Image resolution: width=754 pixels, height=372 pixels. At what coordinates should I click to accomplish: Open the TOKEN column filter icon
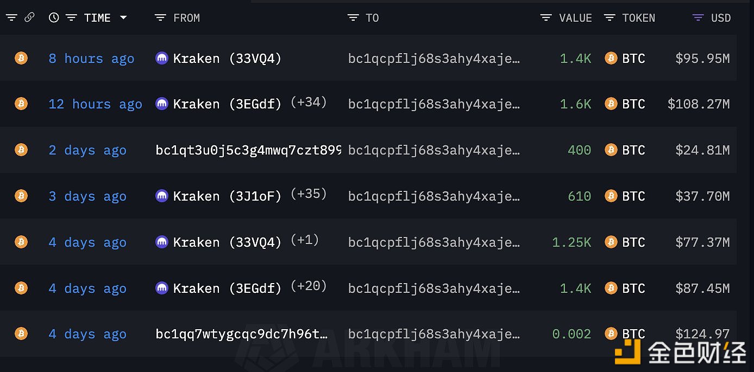click(x=610, y=18)
